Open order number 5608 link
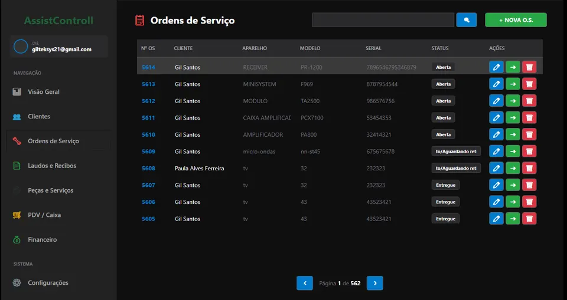Image resolution: width=567 pixels, height=300 pixels. click(x=148, y=168)
